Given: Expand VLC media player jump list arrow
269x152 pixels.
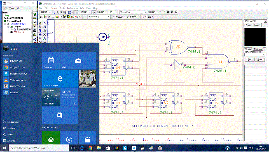Looking at the screenshot, I should coord(36,80).
